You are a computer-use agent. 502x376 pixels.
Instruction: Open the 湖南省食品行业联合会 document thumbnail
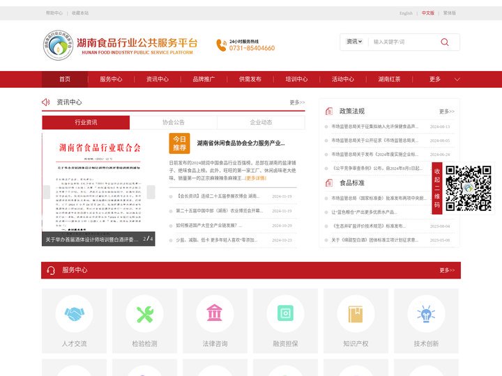click(x=98, y=181)
